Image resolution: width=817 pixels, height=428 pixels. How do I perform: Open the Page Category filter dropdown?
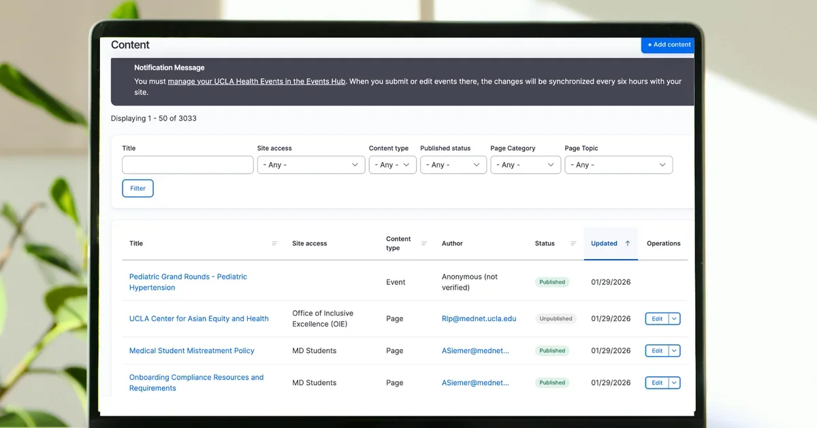pos(526,165)
